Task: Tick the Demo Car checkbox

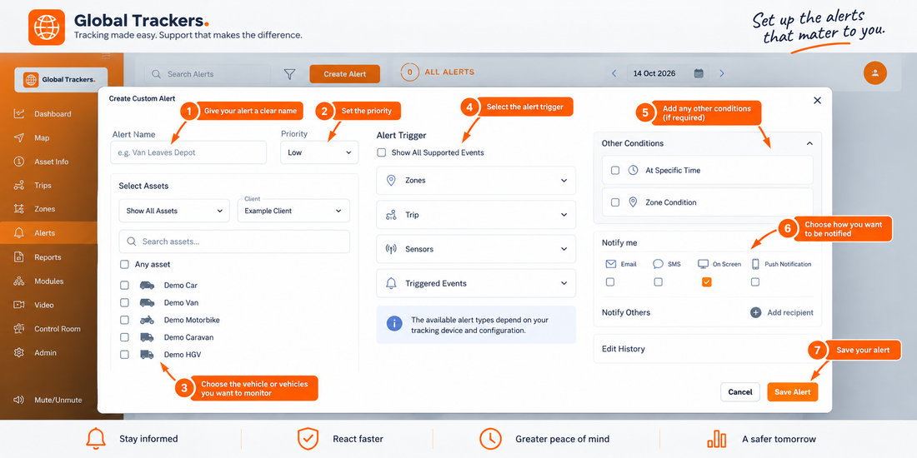Action: pyautogui.click(x=124, y=285)
